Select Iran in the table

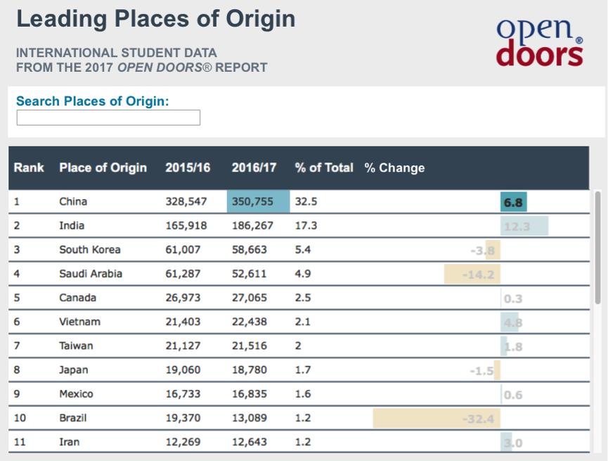[69, 442]
